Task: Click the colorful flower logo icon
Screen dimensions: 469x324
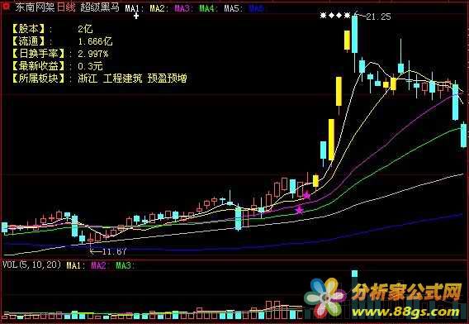Action: (325, 298)
